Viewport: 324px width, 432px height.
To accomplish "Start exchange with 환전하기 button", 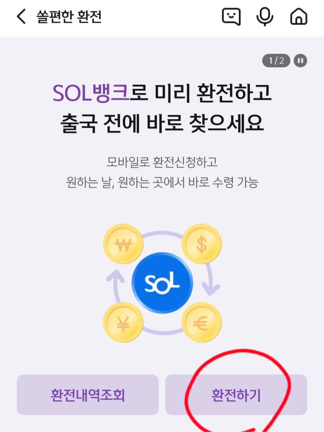I will (236, 395).
